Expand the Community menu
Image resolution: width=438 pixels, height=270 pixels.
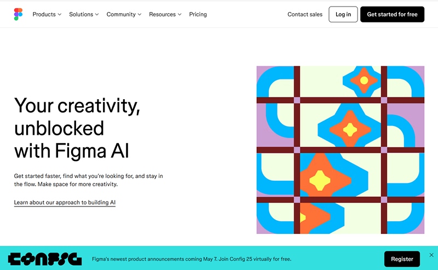pyautogui.click(x=124, y=14)
